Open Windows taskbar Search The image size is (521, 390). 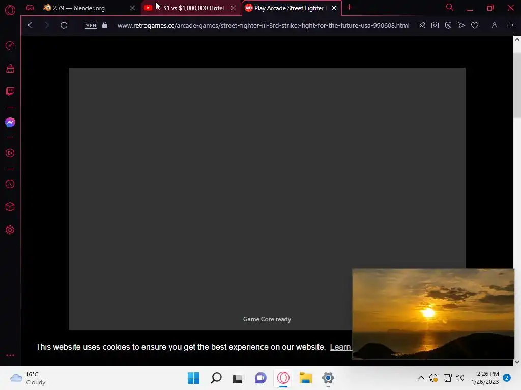click(x=216, y=378)
